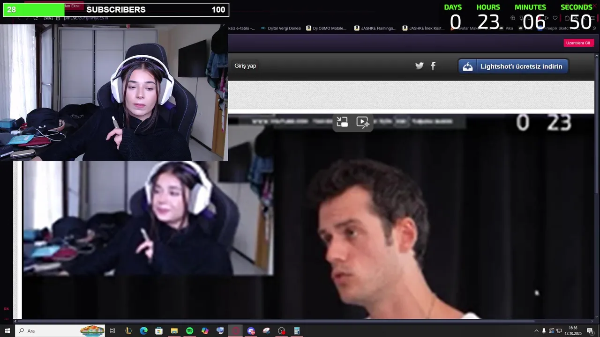Click the 'Ara' taskbar search box
The image size is (600, 337).
(x=61, y=331)
